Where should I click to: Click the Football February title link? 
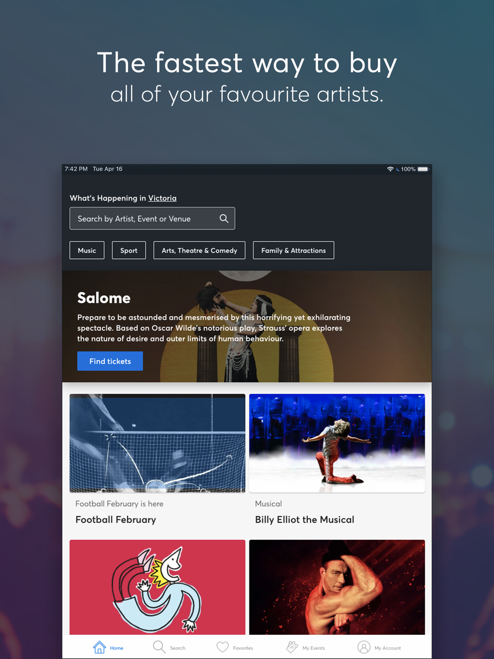click(116, 520)
